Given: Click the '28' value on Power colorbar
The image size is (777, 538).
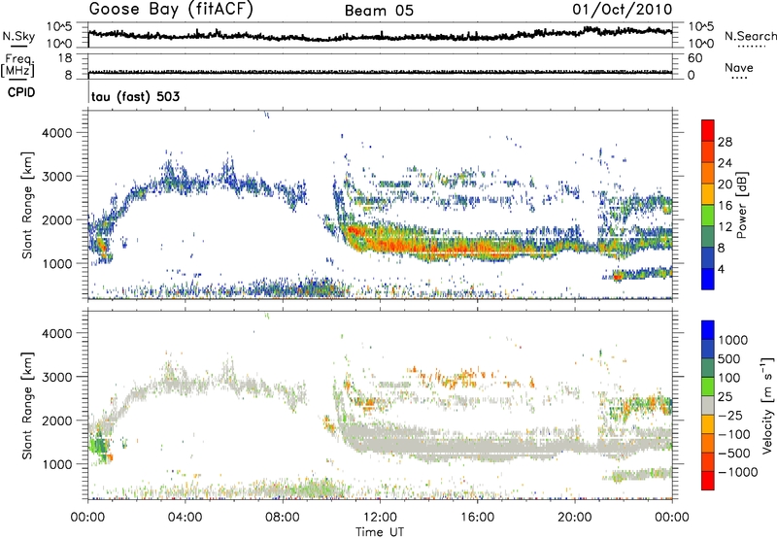Looking at the screenshot, I should pos(725,142).
